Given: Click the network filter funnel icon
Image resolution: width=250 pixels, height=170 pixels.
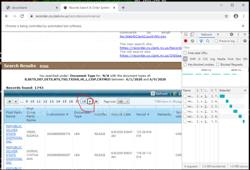Looking at the screenshot, I should (201, 41).
